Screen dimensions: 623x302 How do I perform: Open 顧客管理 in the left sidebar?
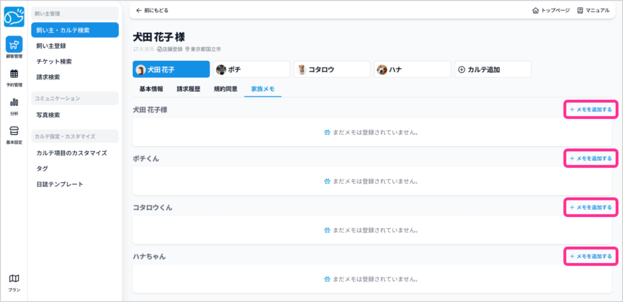pyautogui.click(x=13, y=47)
